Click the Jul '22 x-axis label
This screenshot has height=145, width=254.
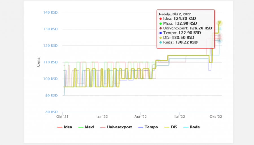point(179,116)
